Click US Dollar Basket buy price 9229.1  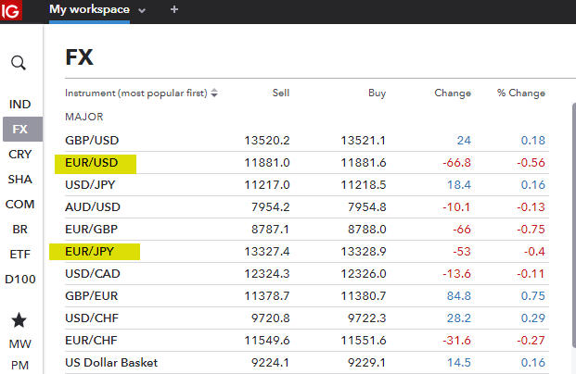(x=366, y=363)
